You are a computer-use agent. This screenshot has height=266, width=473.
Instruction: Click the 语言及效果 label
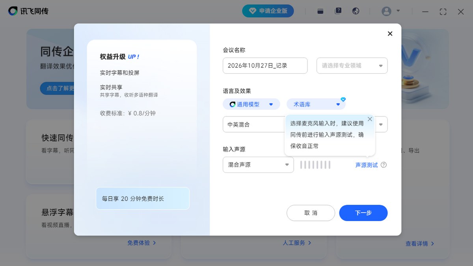pos(237,91)
